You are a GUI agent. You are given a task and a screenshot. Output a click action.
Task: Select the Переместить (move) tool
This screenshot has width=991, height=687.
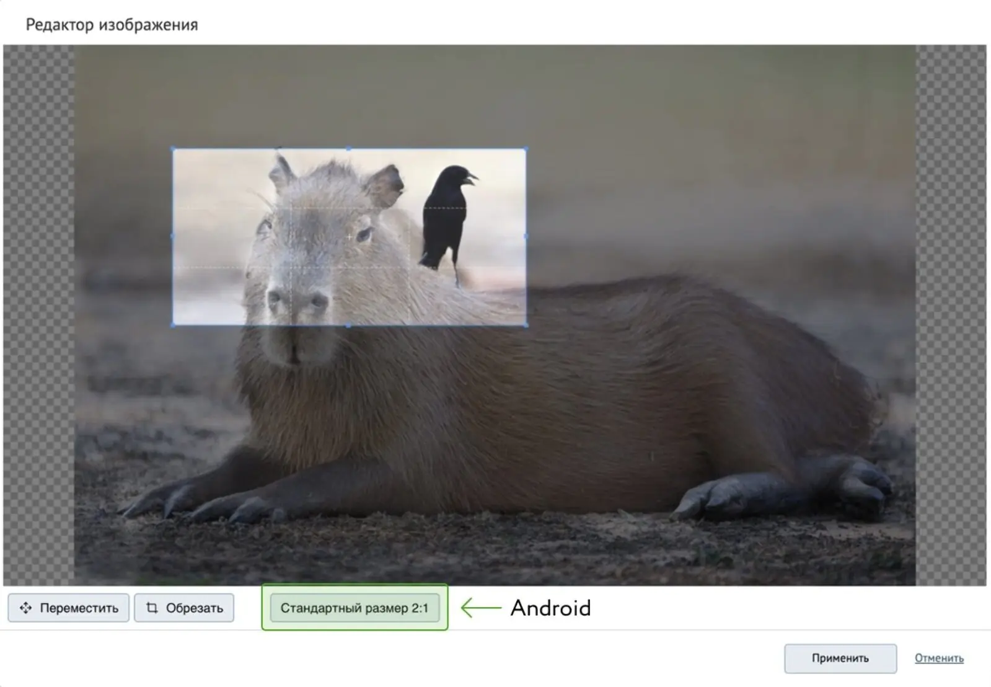[x=69, y=608]
